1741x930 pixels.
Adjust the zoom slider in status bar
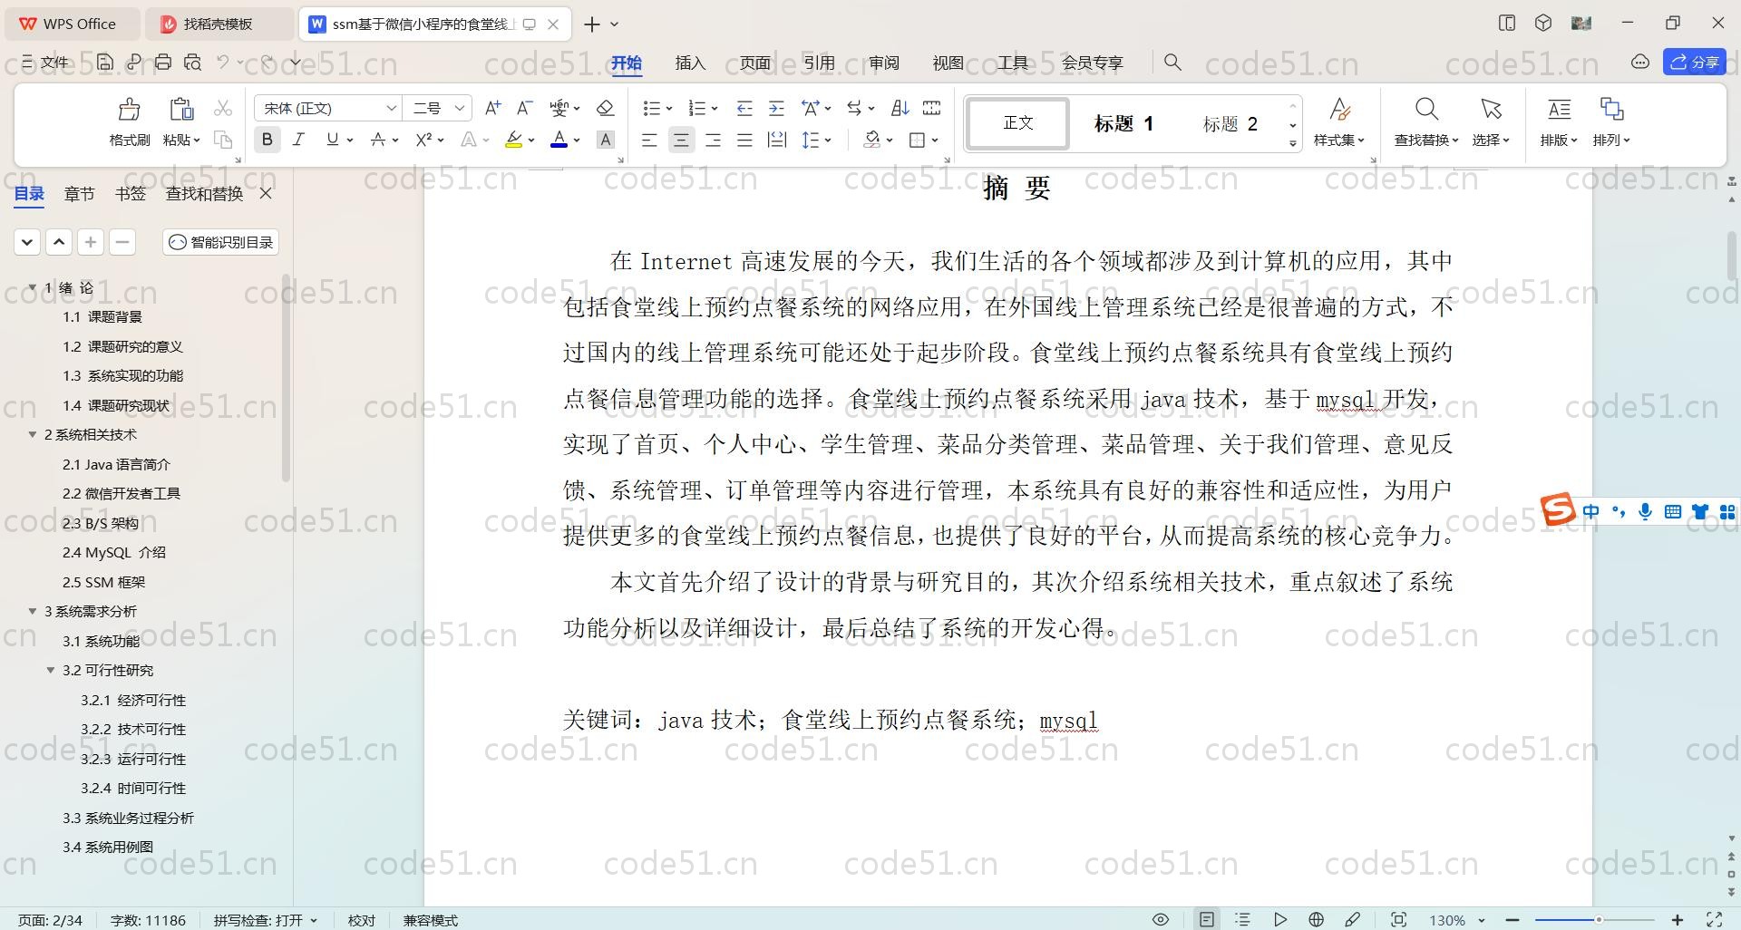pyautogui.click(x=1598, y=919)
